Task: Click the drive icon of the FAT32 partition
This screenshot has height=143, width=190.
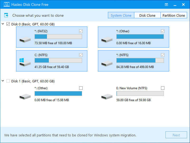Action: tap(25, 40)
